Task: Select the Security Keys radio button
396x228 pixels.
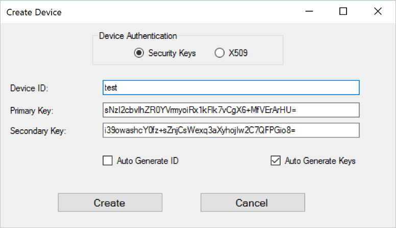Action: 139,53
